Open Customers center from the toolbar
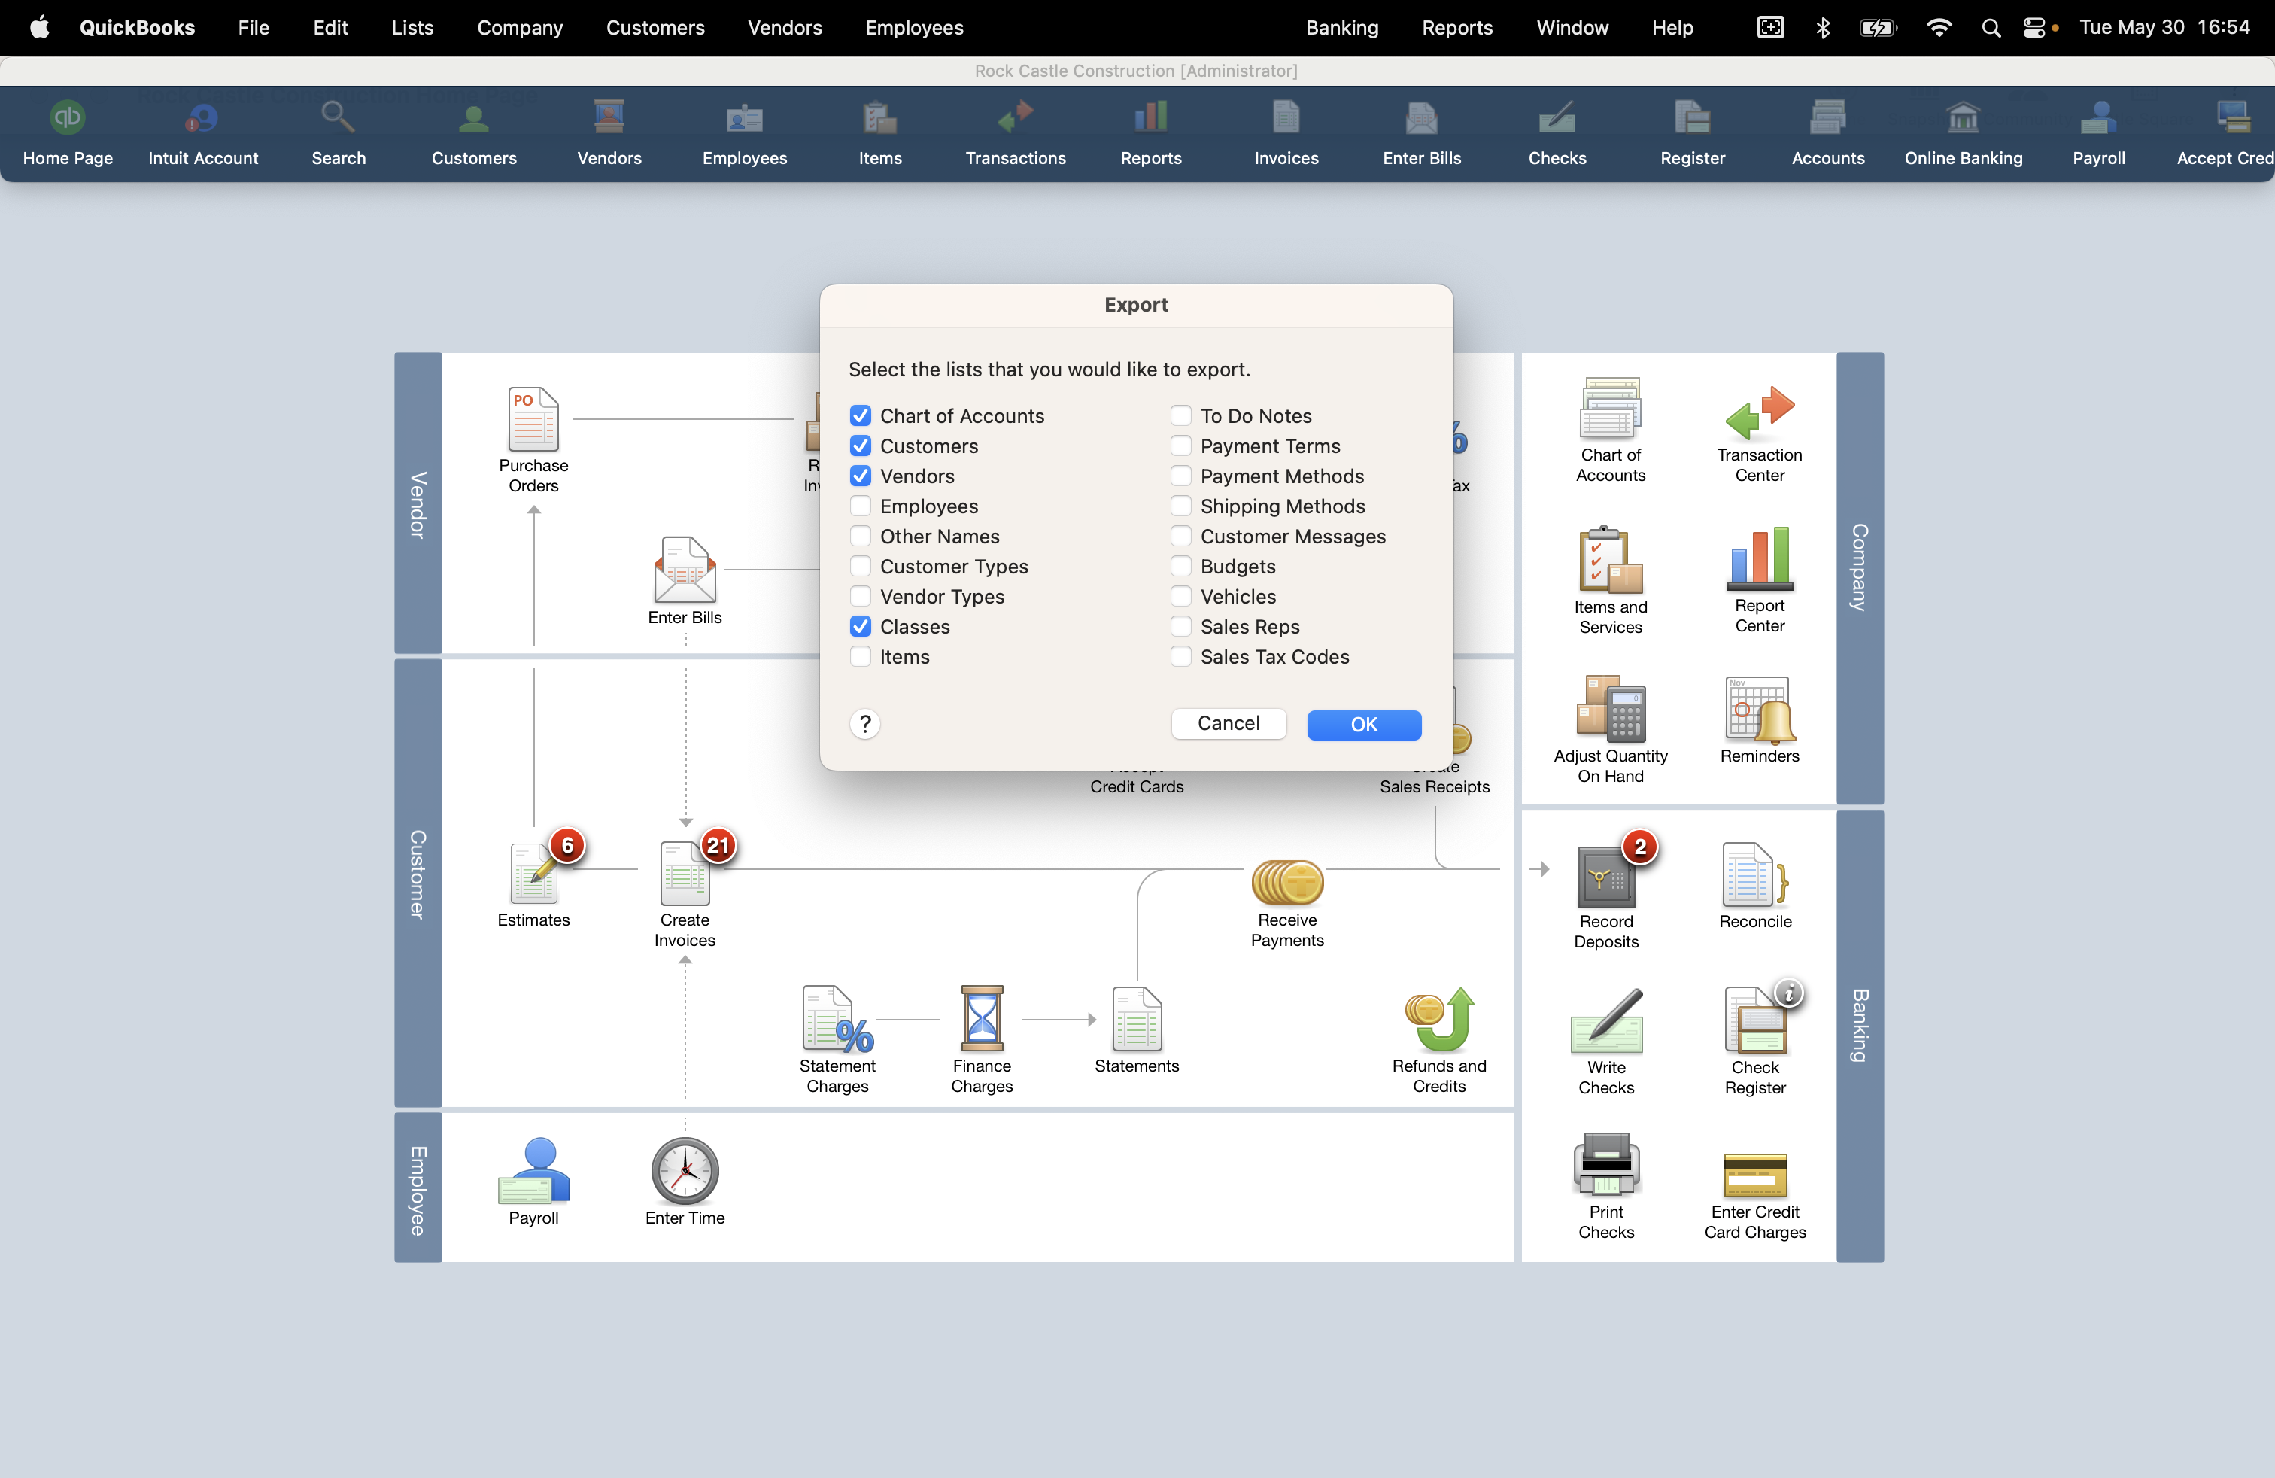 click(x=474, y=134)
